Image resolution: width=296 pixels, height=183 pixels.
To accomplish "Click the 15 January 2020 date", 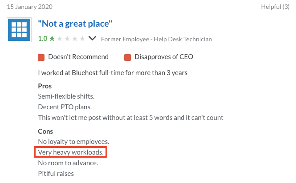I will [30, 7].
